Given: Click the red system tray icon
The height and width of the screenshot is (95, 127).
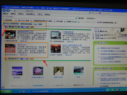Looking at the screenshot, I should click(x=117, y=90).
